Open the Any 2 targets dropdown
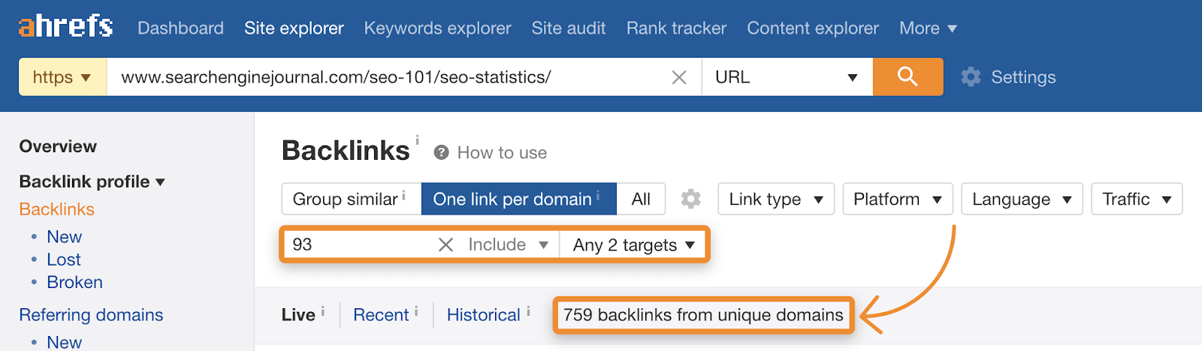The height and width of the screenshot is (351, 1202). (633, 244)
